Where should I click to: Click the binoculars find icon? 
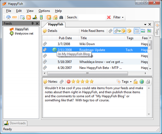pos(61,17)
